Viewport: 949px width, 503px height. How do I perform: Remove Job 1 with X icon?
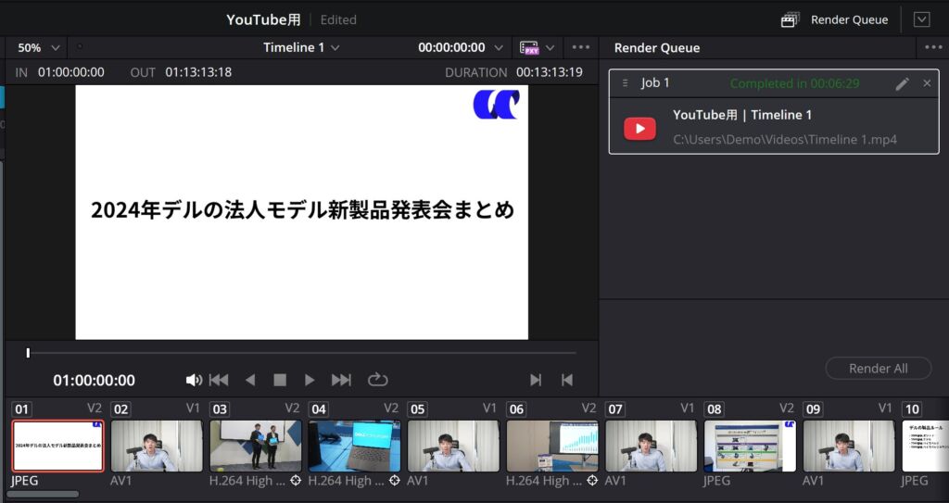pyautogui.click(x=927, y=83)
